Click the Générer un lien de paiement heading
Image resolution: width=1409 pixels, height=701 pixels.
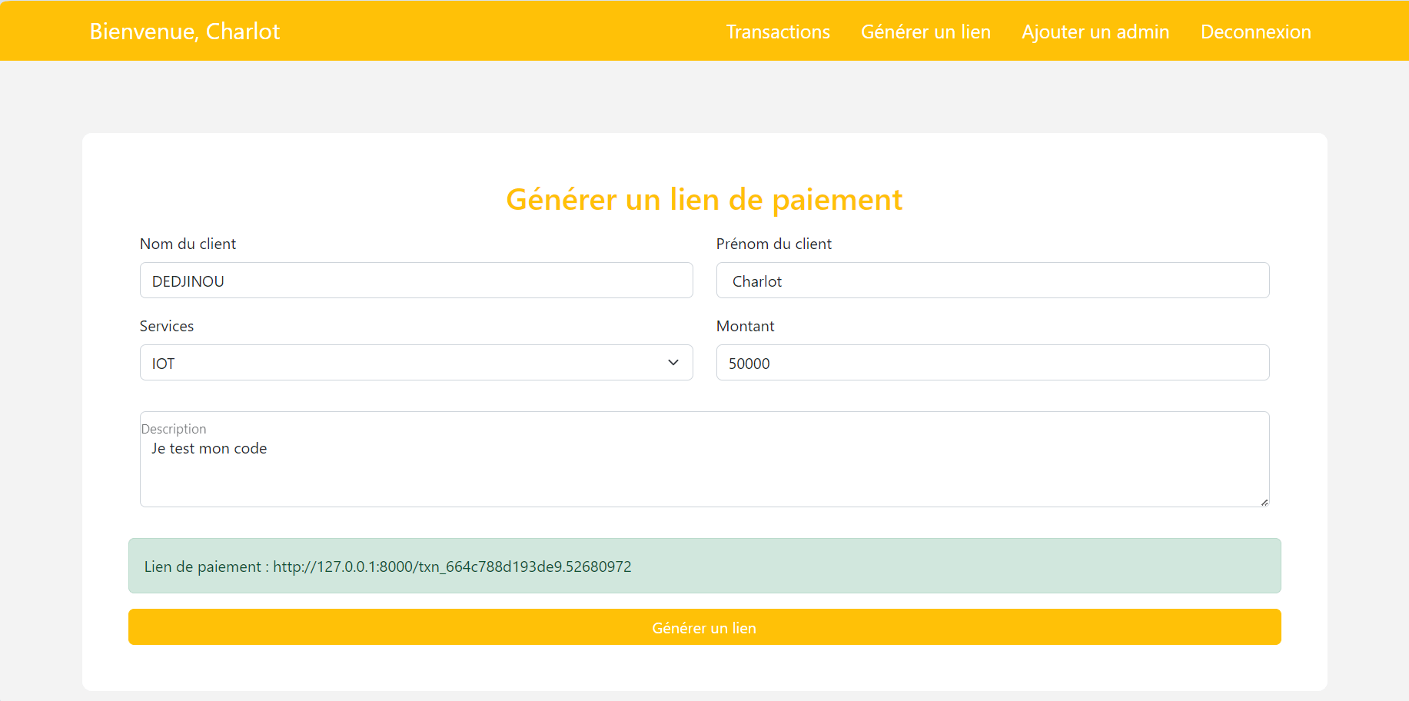point(704,200)
